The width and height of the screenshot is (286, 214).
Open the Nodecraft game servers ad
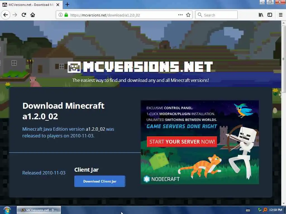click(200, 142)
